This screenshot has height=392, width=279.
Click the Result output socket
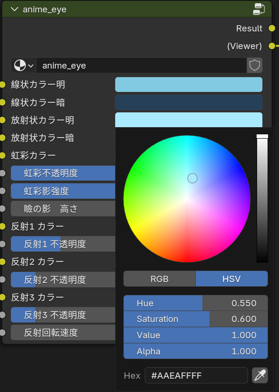coord(272,28)
